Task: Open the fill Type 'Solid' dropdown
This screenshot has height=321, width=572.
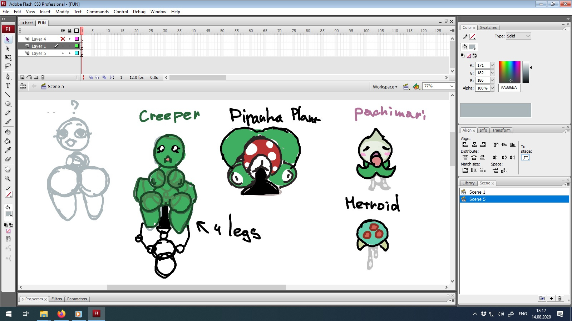Action: [x=518, y=36]
